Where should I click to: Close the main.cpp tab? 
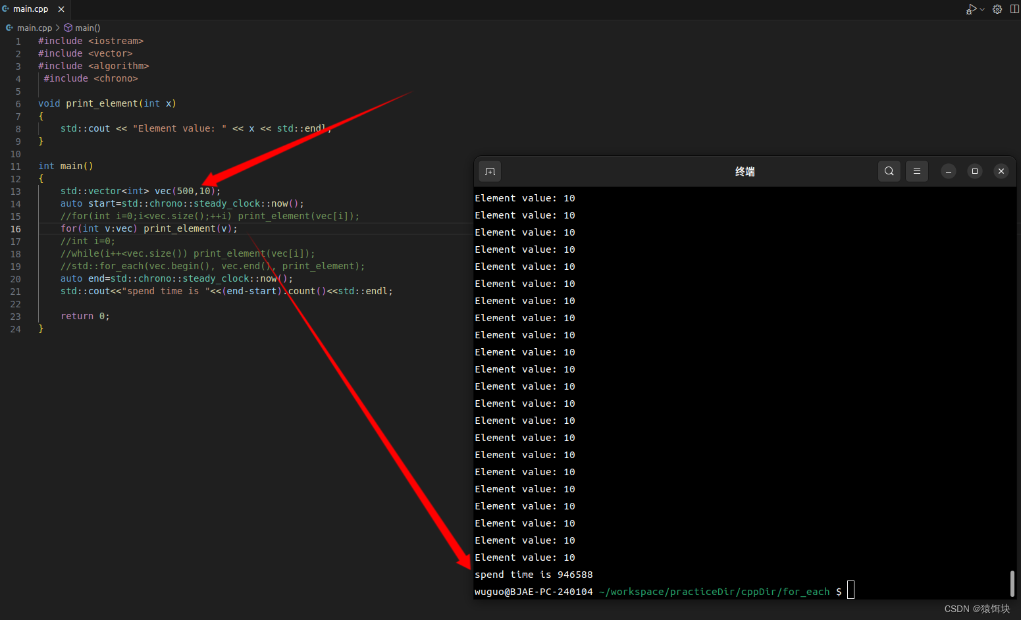[61, 9]
